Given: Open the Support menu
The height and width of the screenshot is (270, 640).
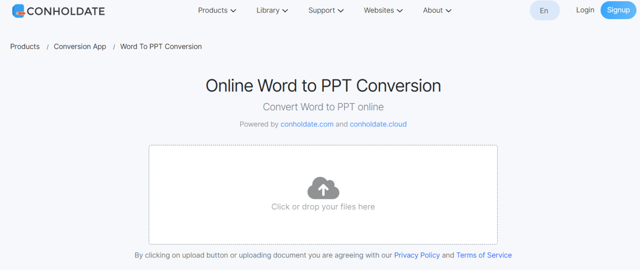Looking at the screenshot, I should tap(326, 10).
